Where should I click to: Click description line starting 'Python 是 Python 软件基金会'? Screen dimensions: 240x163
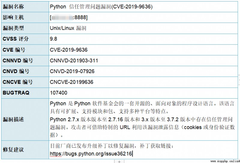(142, 103)
